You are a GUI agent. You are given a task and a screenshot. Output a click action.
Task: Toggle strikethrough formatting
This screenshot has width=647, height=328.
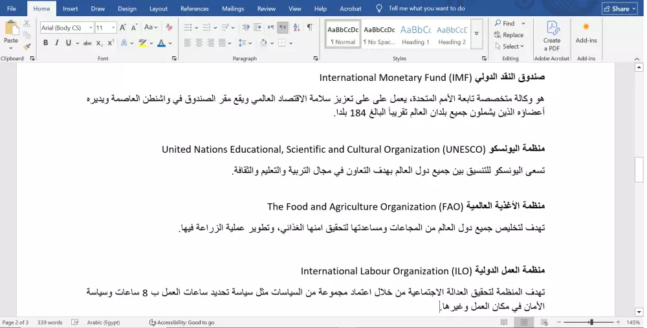click(87, 43)
